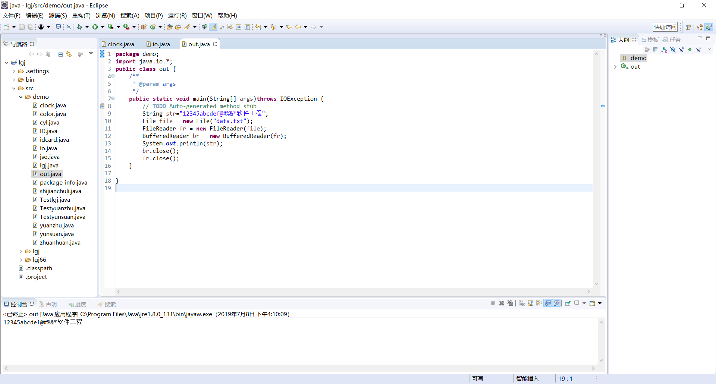The width and height of the screenshot is (716, 384).
Task: Expand the out class in Outline
Action: (x=615, y=67)
